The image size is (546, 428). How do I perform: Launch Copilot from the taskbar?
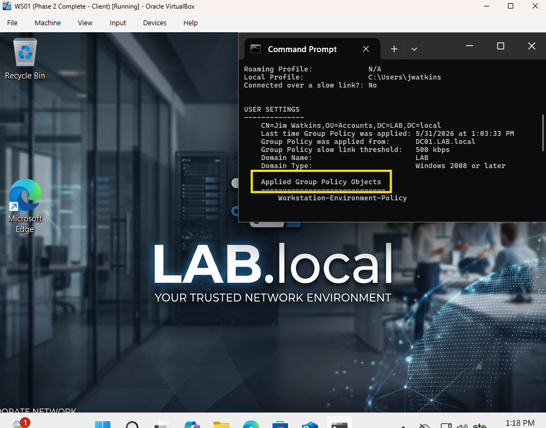(x=192, y=424)
